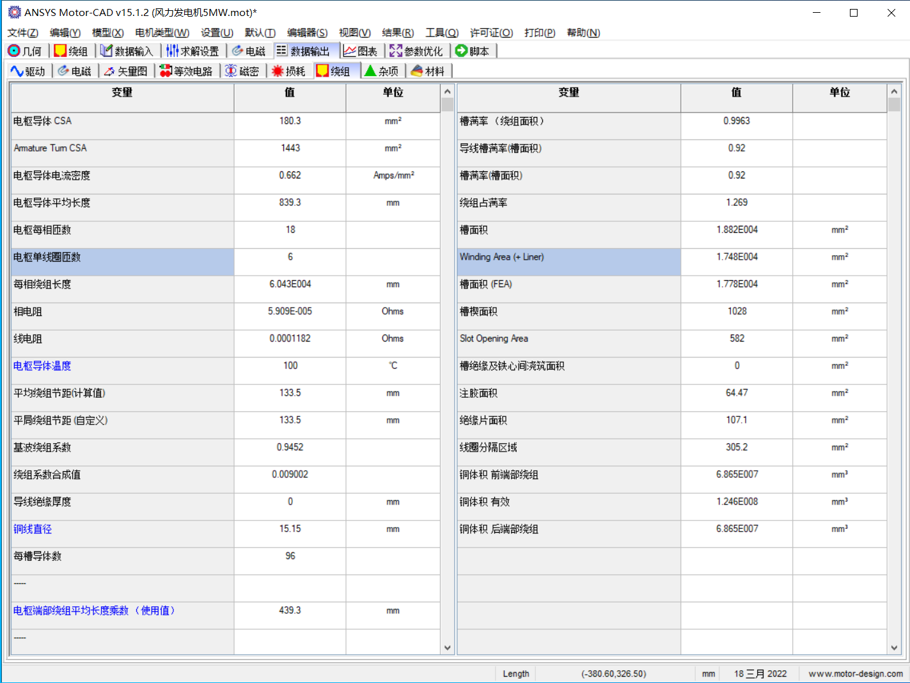Click the right table scroll-down arrow
The image size is (910, 683).
894,648
